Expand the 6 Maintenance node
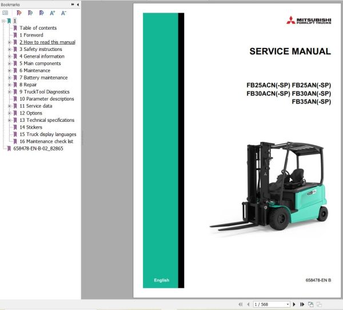Image resolution: width=343 pixels, height=310 pixels. 9,70
